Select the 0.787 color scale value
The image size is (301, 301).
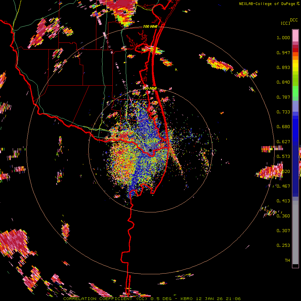point(283,97)
